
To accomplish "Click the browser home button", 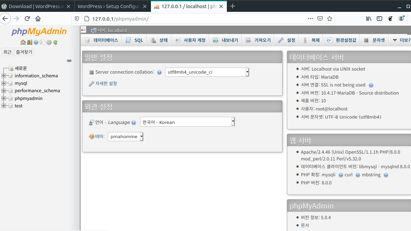I will pyautogui.click(x=38, y=19).
